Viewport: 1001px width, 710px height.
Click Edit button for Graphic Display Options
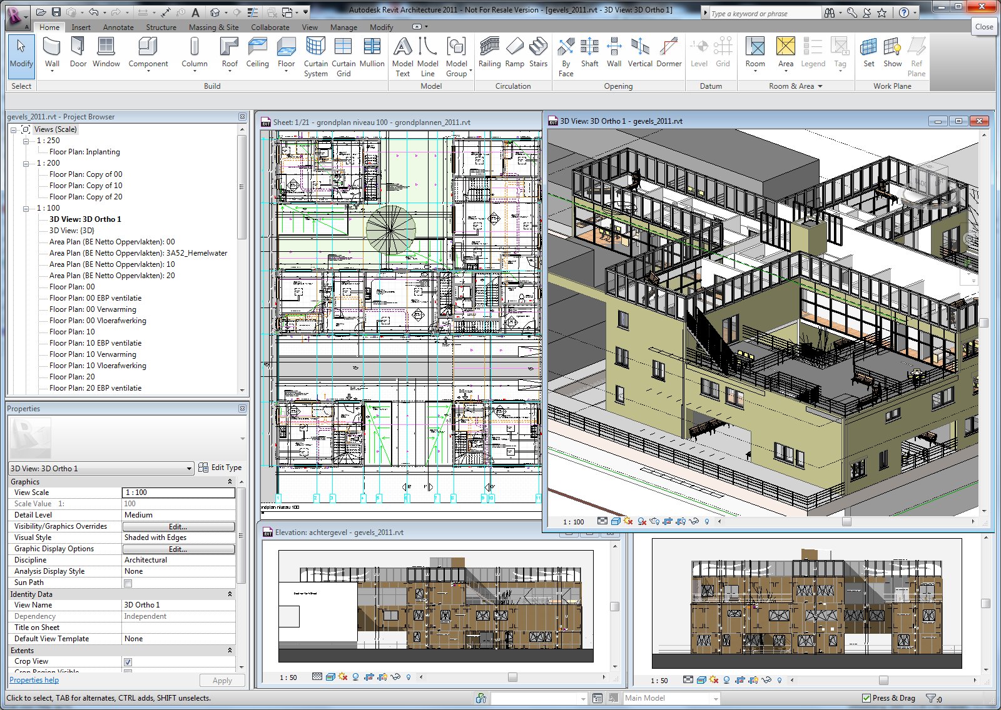[x=178, y=549]
